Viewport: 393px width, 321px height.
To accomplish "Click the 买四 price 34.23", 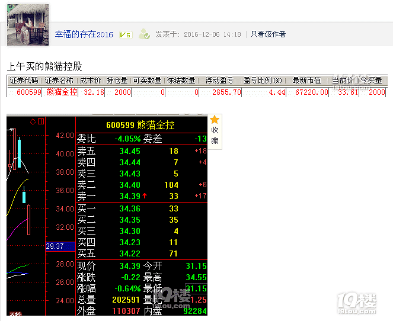I will [x=130, y=242].
